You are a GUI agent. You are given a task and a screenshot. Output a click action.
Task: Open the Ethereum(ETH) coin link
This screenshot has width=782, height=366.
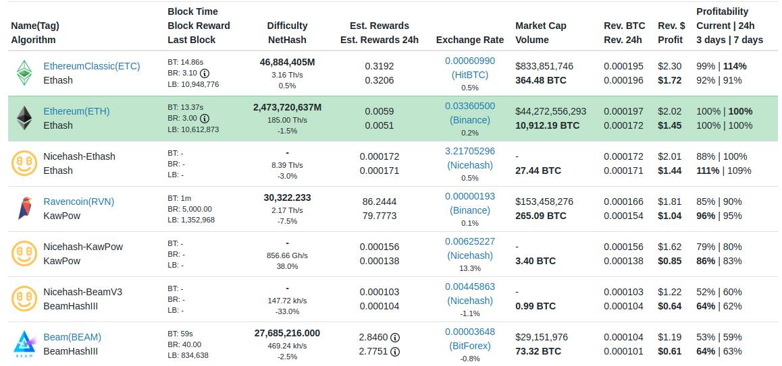(76, 111)
